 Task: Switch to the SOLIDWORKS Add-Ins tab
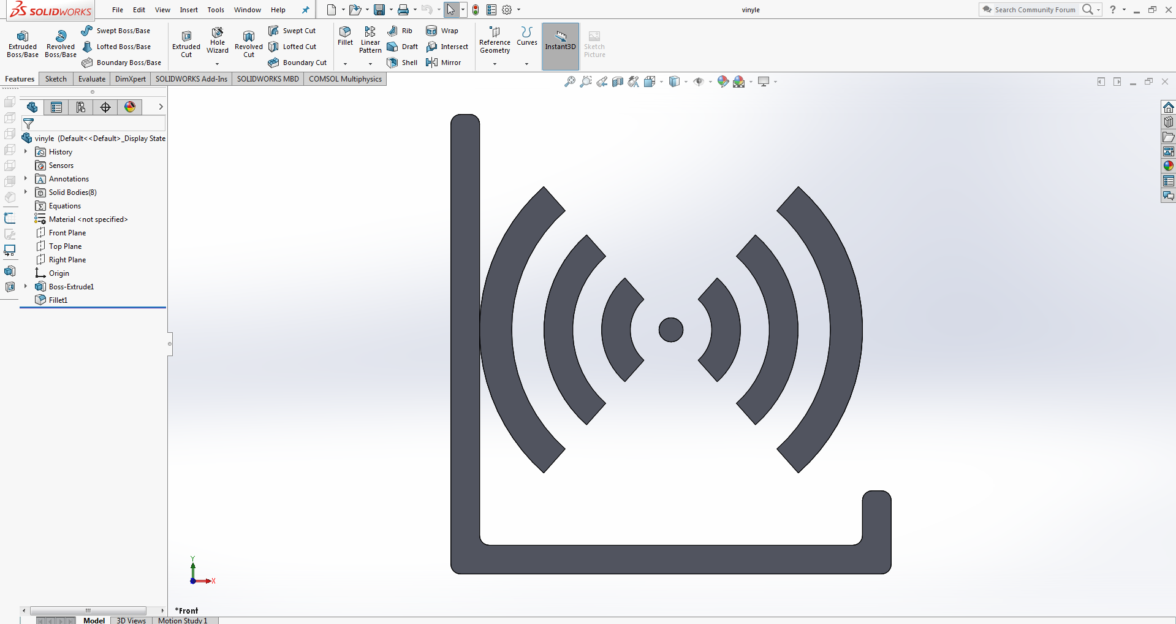point(191,79)
